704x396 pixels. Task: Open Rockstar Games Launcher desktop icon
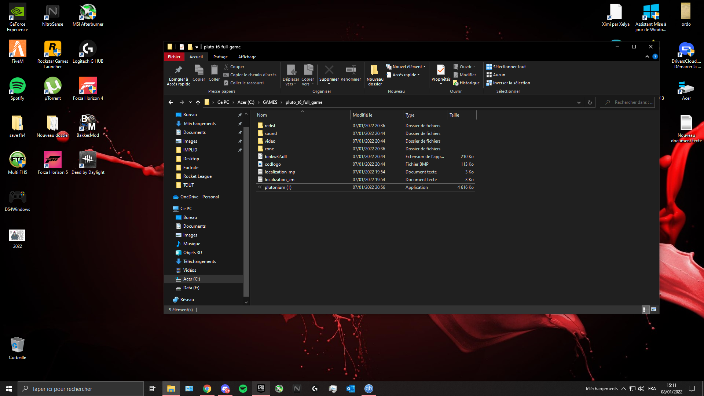[x=53, y=55]
